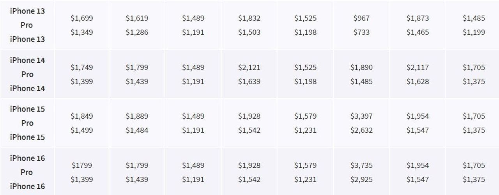Click the $1,286 price cell
499x195 pixels.
(x=137, y=32)
